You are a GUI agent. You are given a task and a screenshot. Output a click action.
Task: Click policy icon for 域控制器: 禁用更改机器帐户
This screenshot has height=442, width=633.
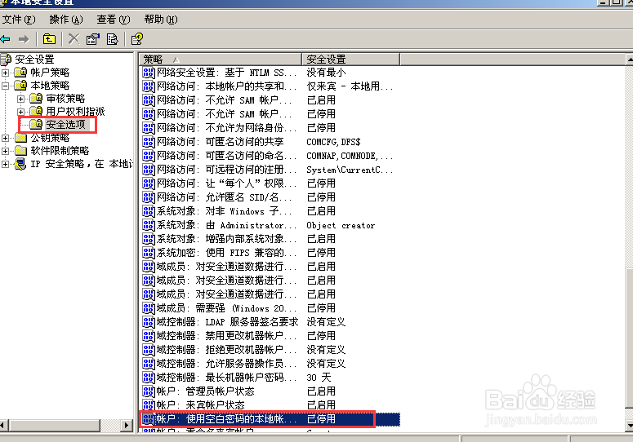click(149, 336)
